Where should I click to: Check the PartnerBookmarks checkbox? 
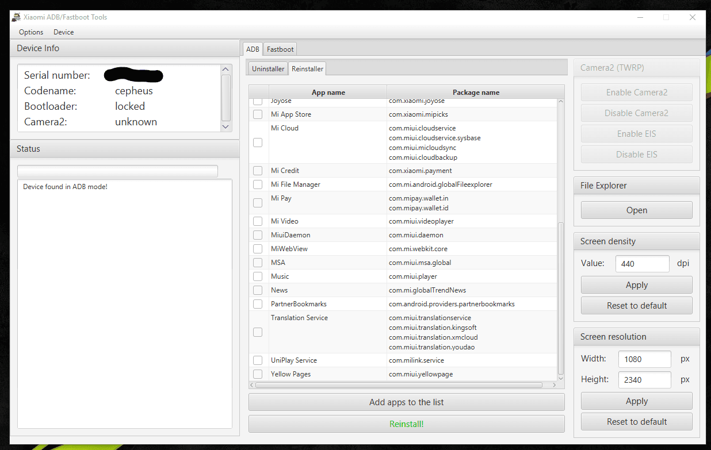pos(258,304)
